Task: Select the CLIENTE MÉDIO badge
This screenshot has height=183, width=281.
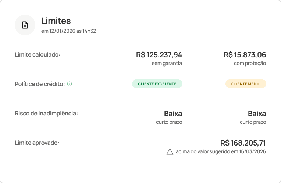Action: click(246, 84)
